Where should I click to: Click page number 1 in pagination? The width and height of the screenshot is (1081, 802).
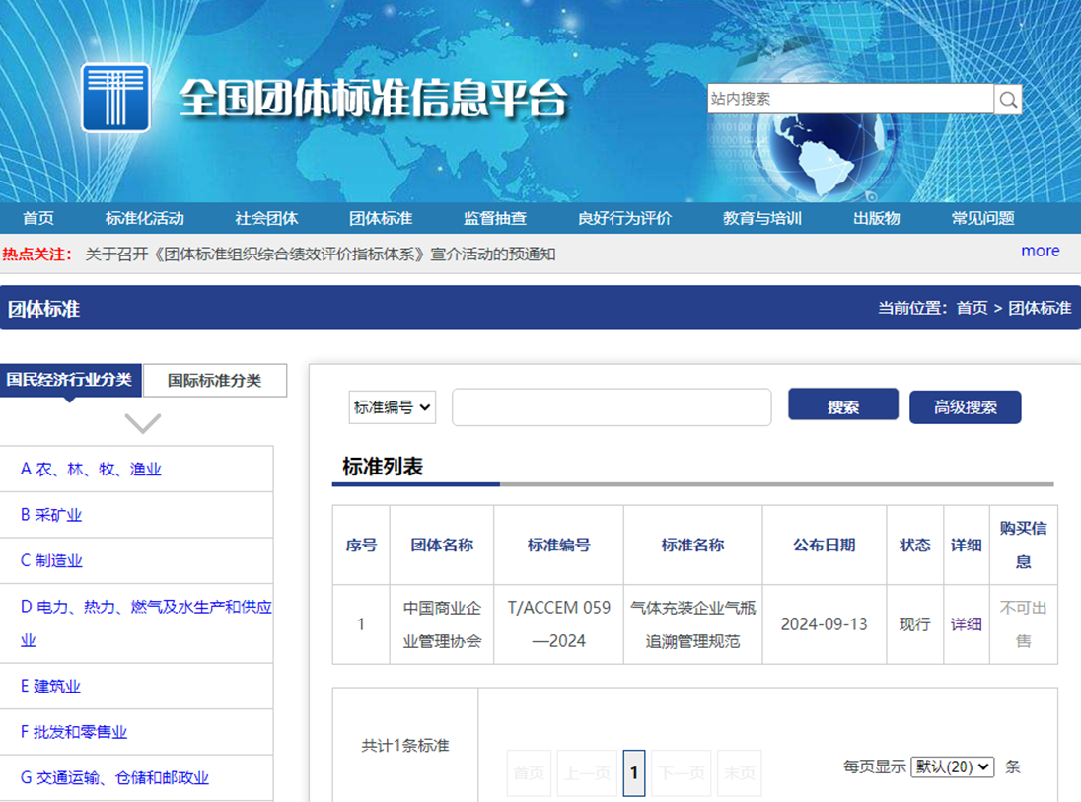point(634,772)
